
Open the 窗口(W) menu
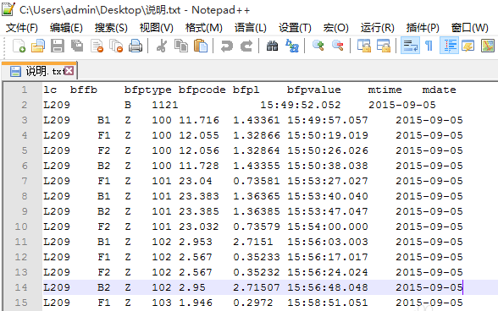point(469,28)
